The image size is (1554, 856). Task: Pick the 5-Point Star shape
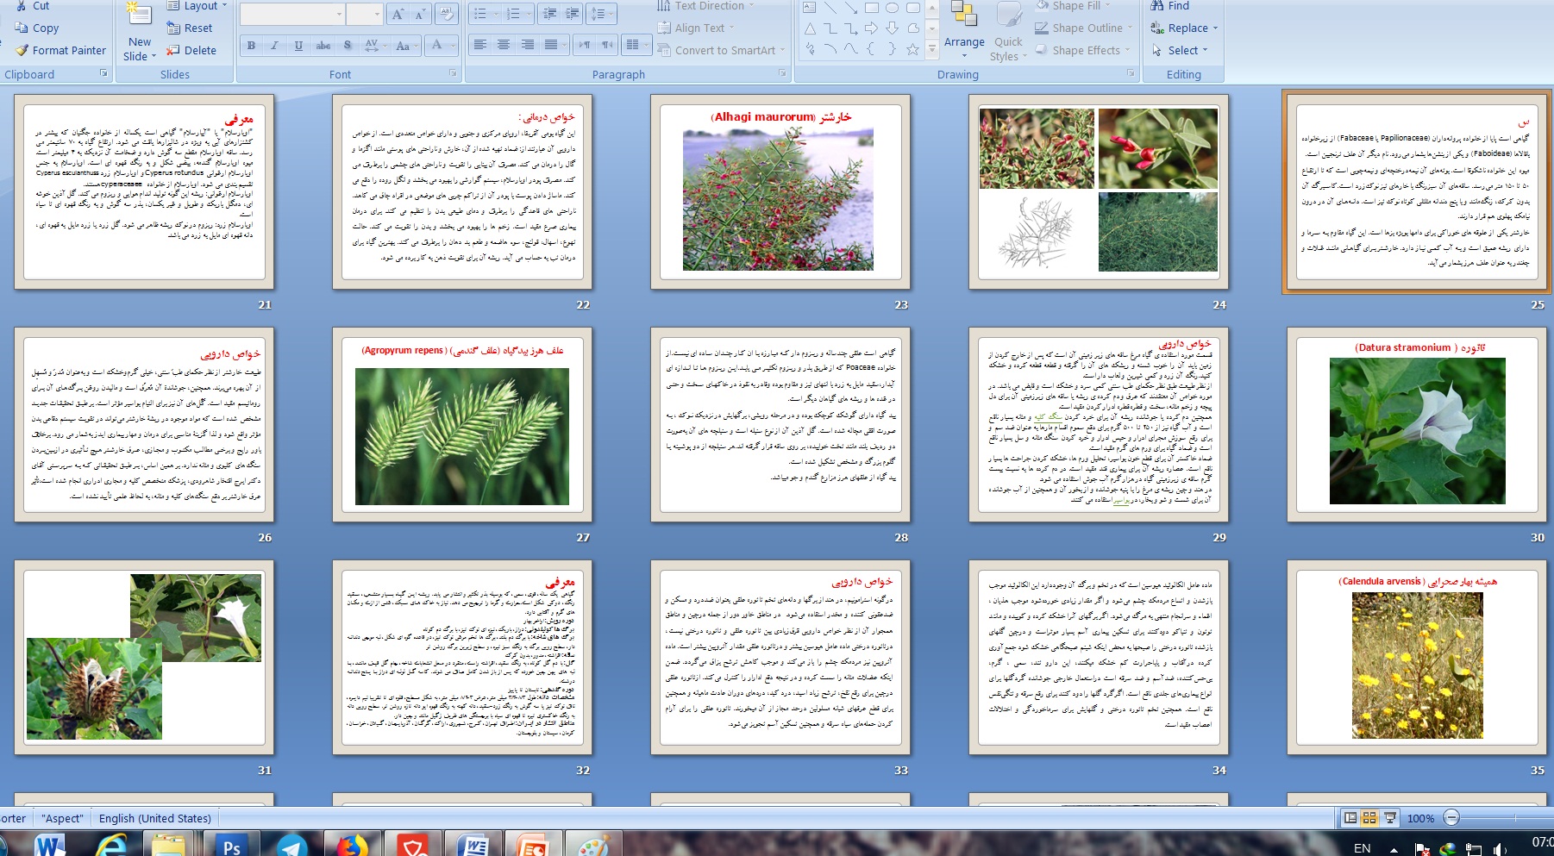(913, 49)
